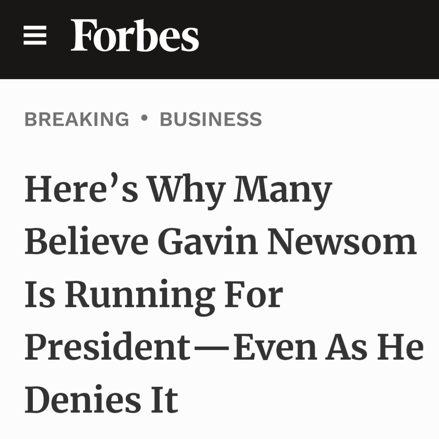Click "Newsom" in the article title
This screenshot has width=439, height=439.
(342, 242)
